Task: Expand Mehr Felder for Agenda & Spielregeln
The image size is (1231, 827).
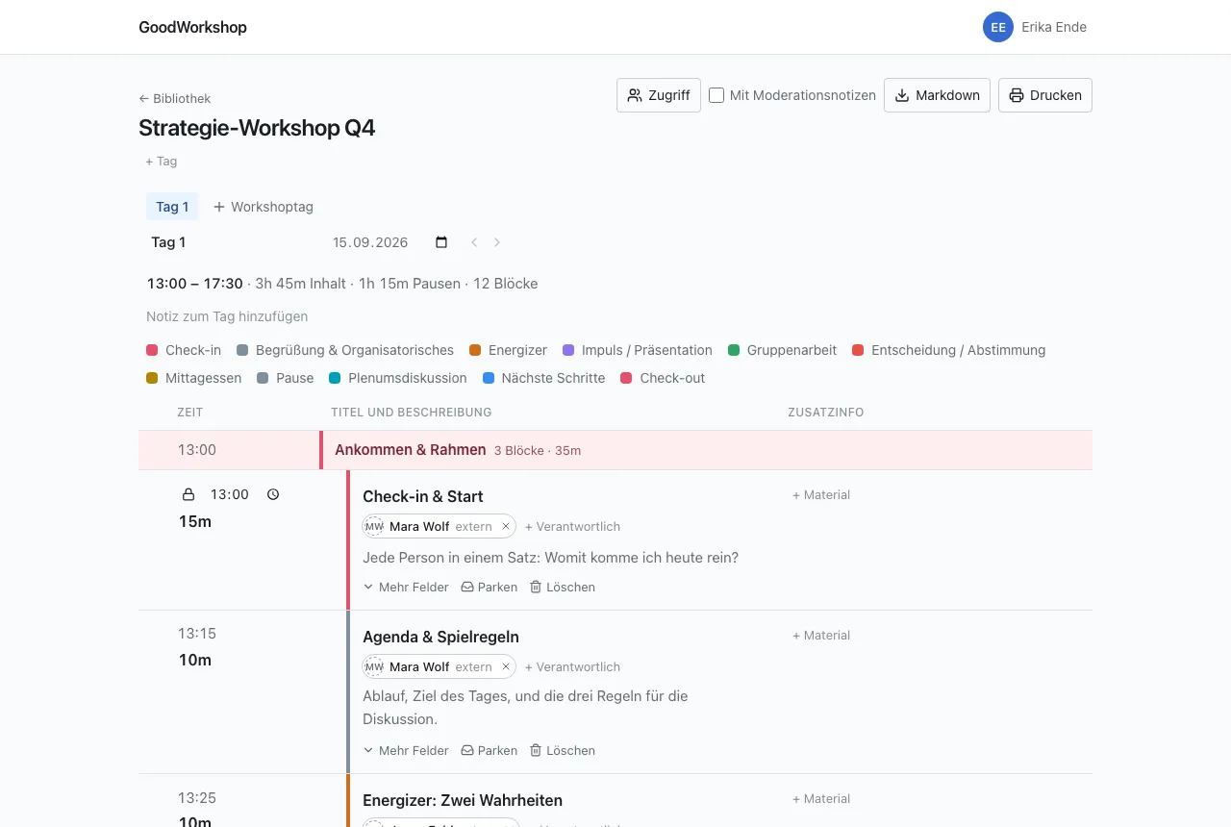Action: point(406,750)
